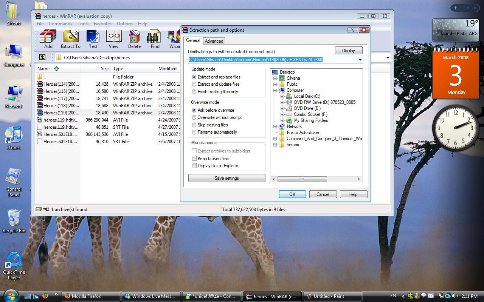Open the Options menu
Image resolution: width=484 pixels, height=302 pixels.
(x=124, y=24)
